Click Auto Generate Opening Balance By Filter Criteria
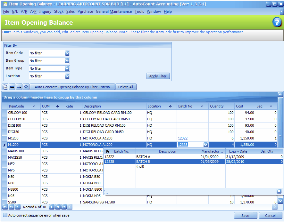The height and width of the screenshot is (222, 284). (72, 87)
